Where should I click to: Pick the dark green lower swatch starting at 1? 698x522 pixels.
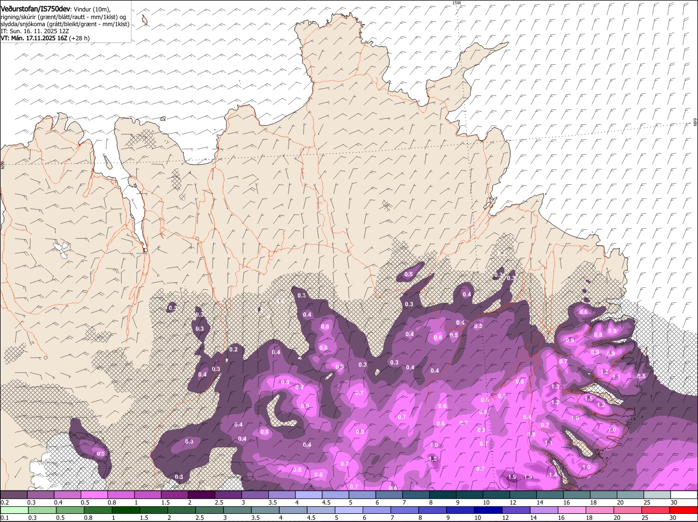point(126,510)
